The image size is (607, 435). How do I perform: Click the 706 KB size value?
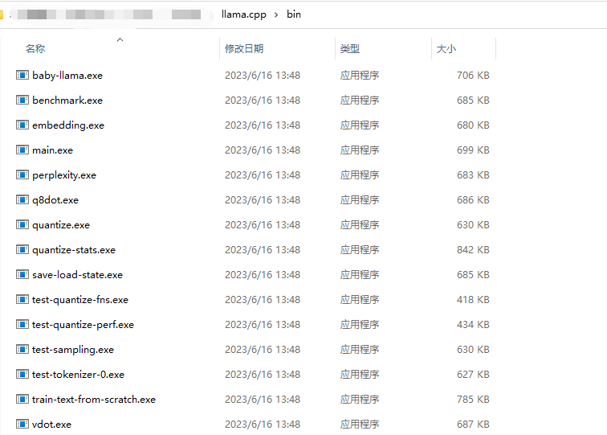point(473,76)
